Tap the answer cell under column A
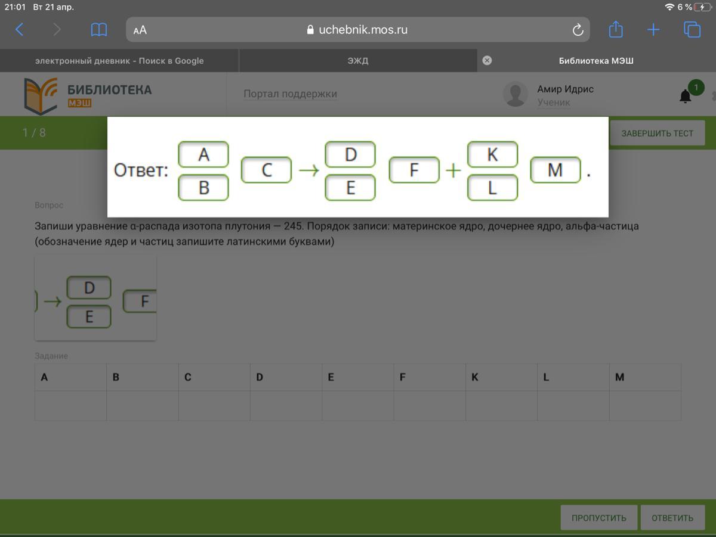Image resolution: width=716 pixels, height=537 pixels. [70, 406]
